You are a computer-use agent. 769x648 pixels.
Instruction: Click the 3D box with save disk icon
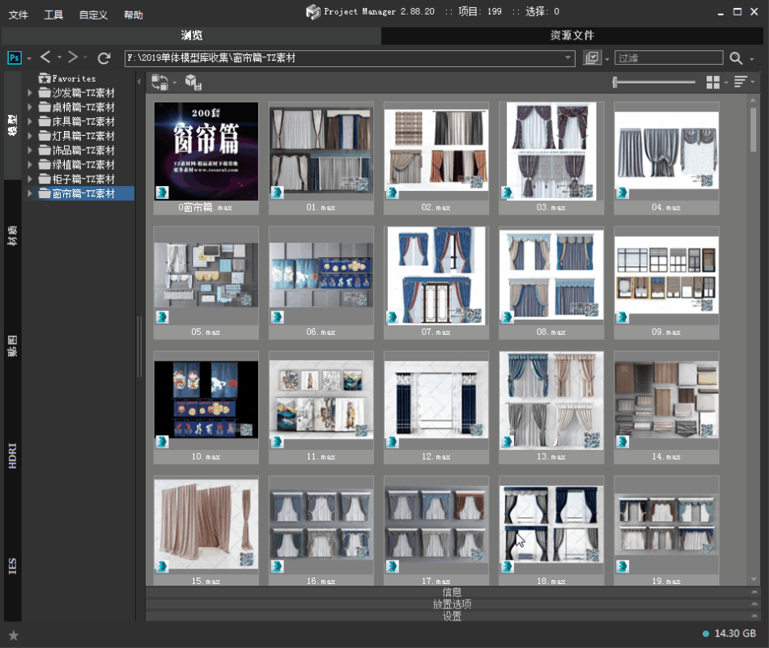pos(193,83)
